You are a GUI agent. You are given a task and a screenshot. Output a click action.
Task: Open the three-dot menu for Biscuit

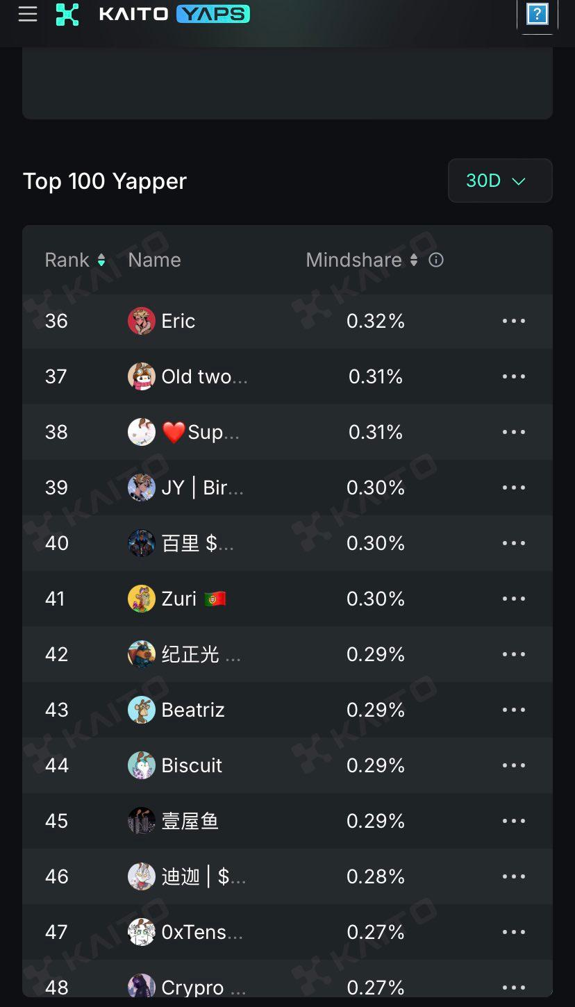pyautogui.click(x=513, y=765)
